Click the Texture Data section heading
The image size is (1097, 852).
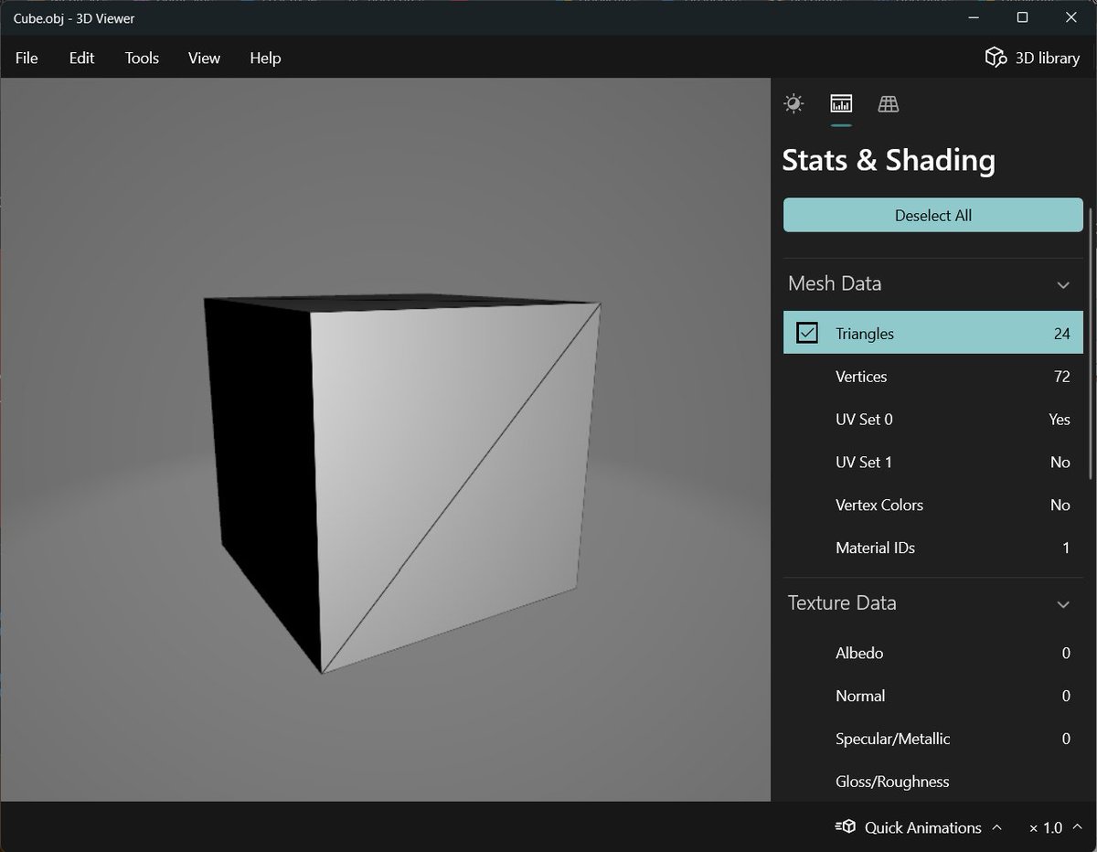[x=842, y=602]
